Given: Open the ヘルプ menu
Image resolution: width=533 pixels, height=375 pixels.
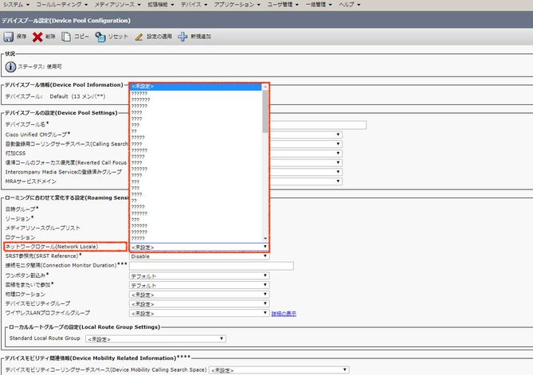Looking at the screenshot, I should click(350, 5).
